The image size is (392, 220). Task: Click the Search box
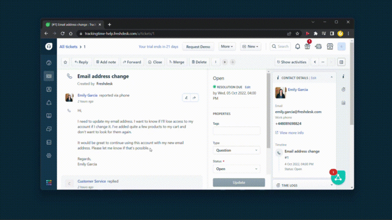click(x=280, y=46)
